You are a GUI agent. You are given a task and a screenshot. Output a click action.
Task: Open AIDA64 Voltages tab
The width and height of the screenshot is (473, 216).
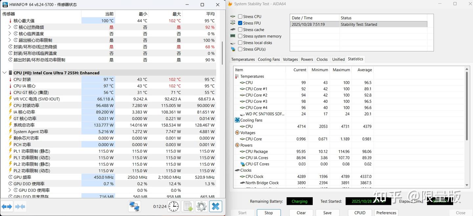[x=290, y=59]
